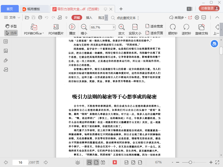Open tab window count indicator 1
This screenshot has height=167, width=223.
click(189, 9)
